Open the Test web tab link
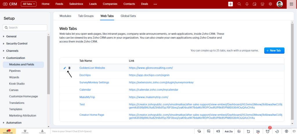Viewport: 297px width, 134px height. click(x=82, y=104)
